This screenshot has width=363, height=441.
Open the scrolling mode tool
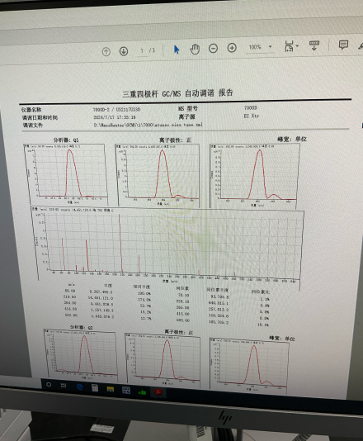(x=314, y=45)
